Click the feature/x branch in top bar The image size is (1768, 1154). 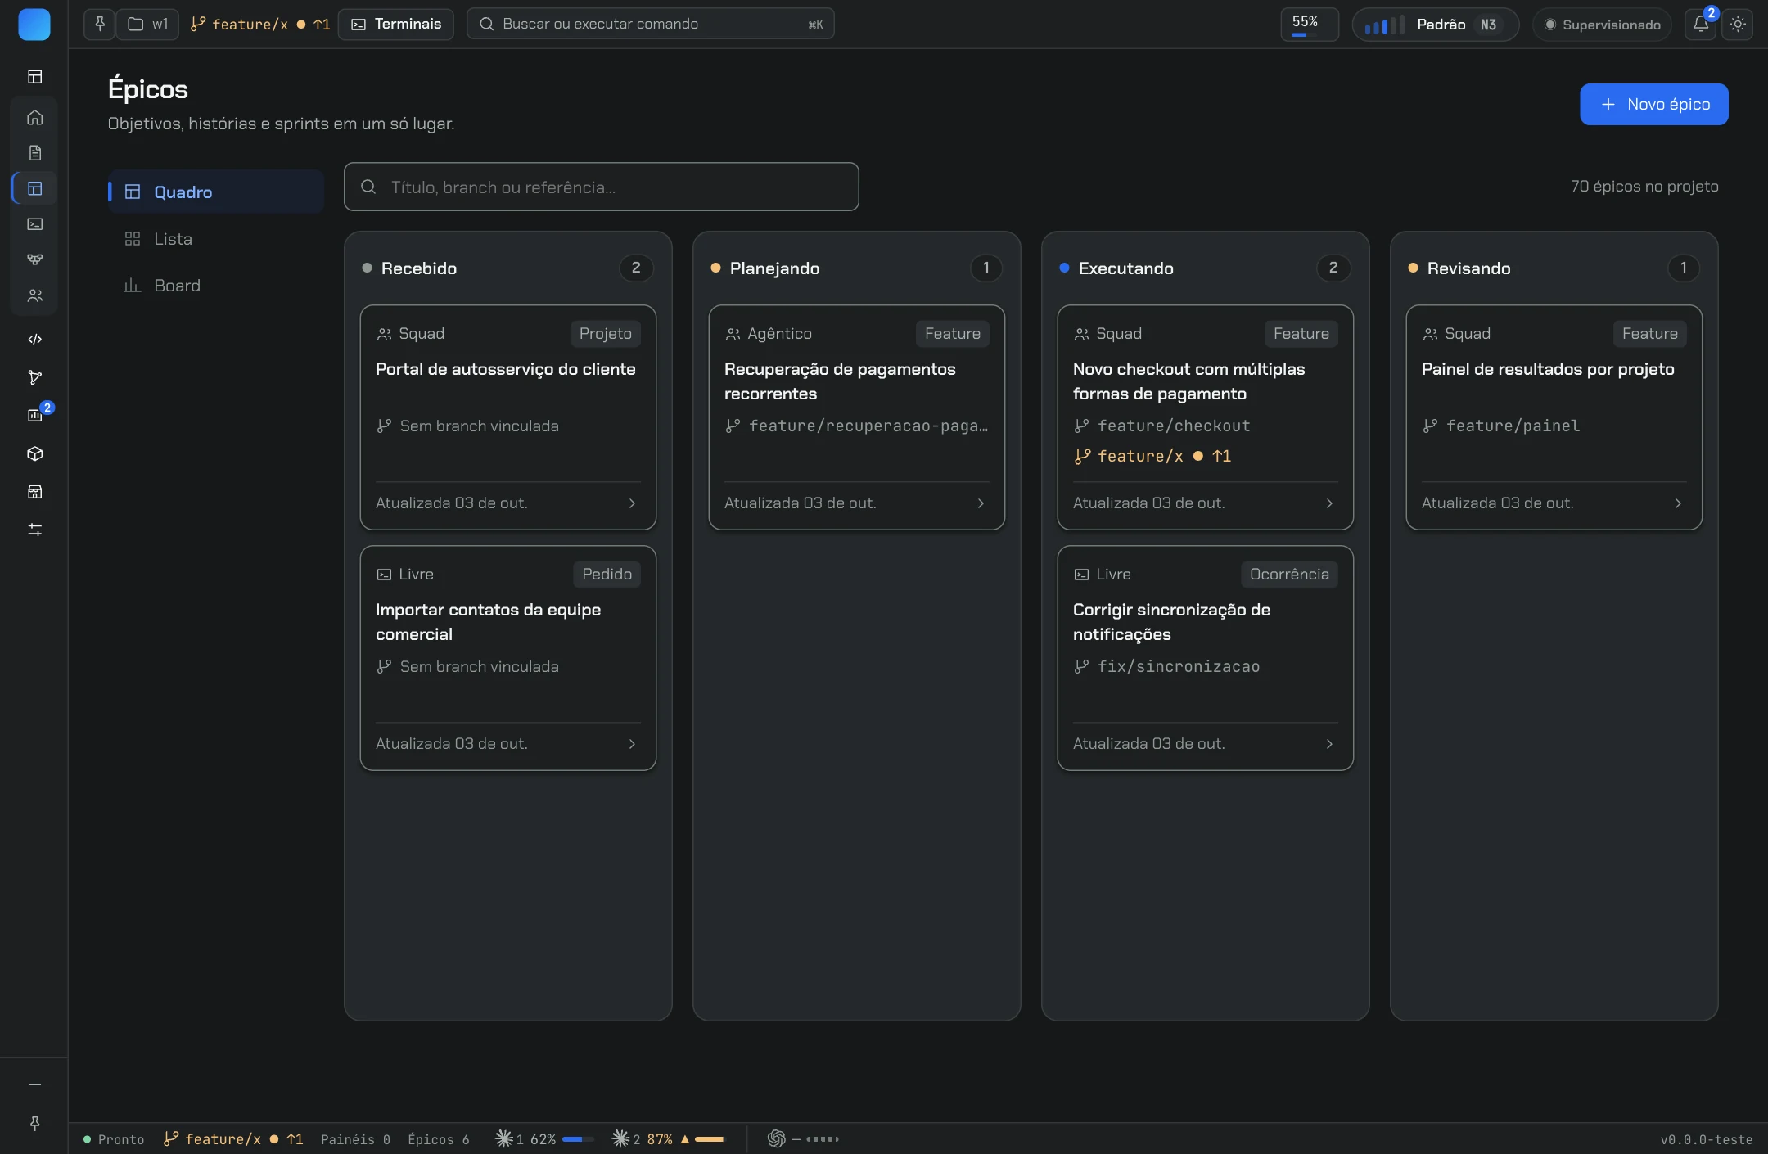(259, 24)
